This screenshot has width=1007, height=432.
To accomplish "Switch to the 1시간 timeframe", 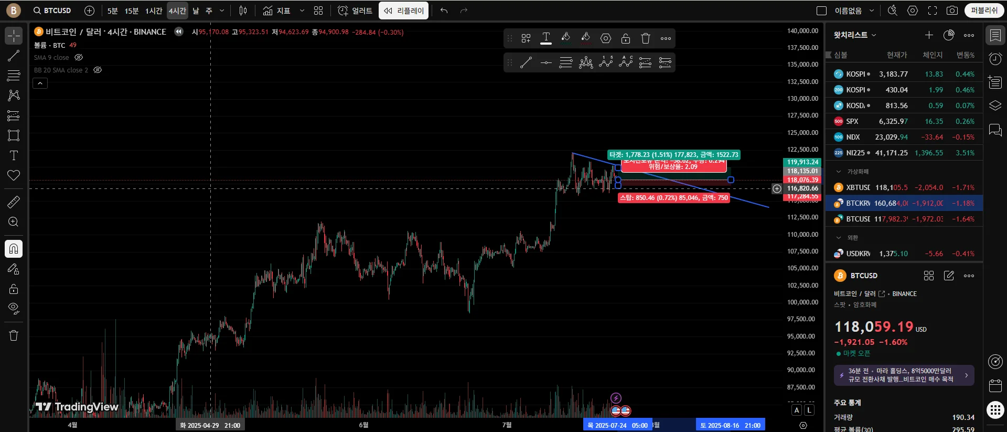I will [154, 10].
